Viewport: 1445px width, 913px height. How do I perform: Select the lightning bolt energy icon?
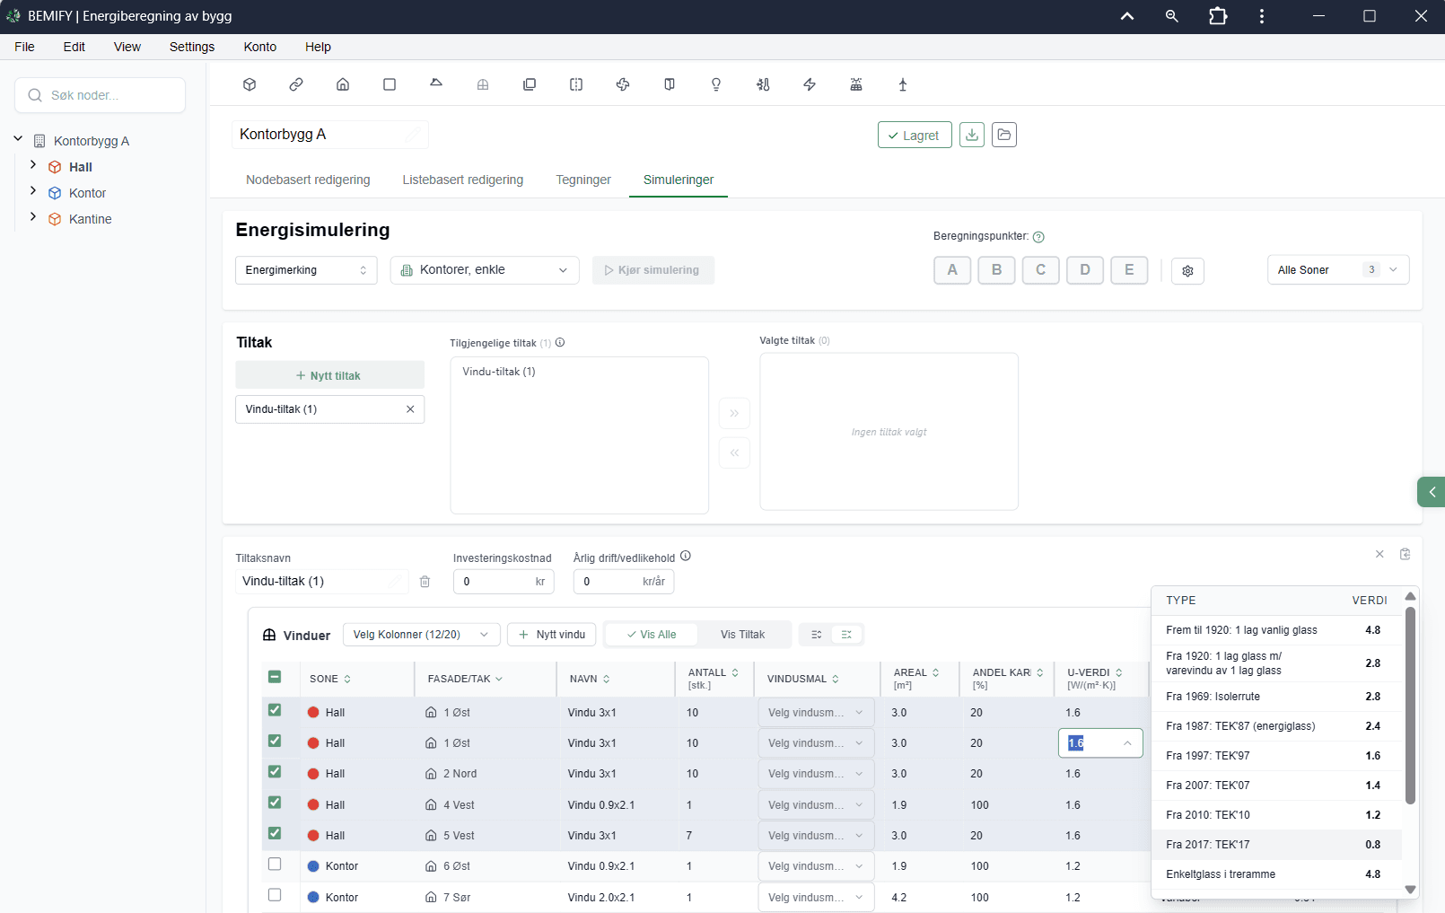coord(810,84)
